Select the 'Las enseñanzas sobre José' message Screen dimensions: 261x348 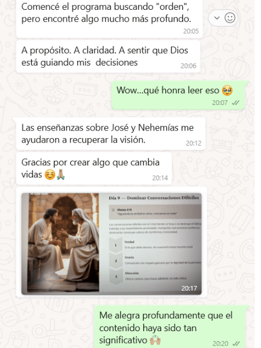[x=111, y=133]
